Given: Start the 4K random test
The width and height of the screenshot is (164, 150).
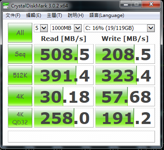Looking at the screenshot, I should [x=20, y=96].
